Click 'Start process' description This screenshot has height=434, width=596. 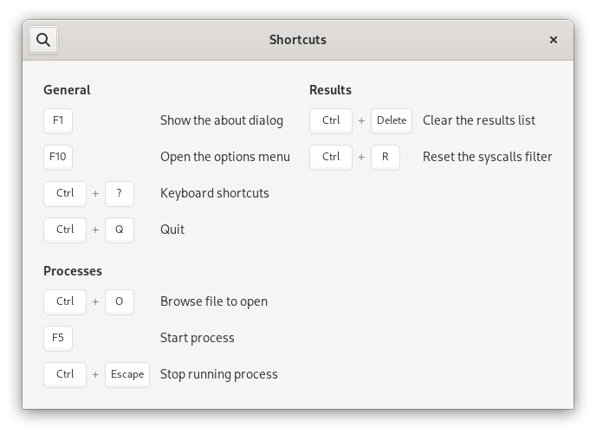198,338
